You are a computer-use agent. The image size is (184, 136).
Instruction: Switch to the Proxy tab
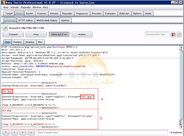coord(19,14)
